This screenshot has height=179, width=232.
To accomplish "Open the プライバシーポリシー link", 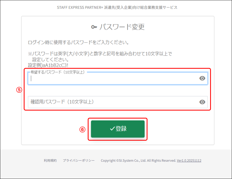I will pos(79,161).
